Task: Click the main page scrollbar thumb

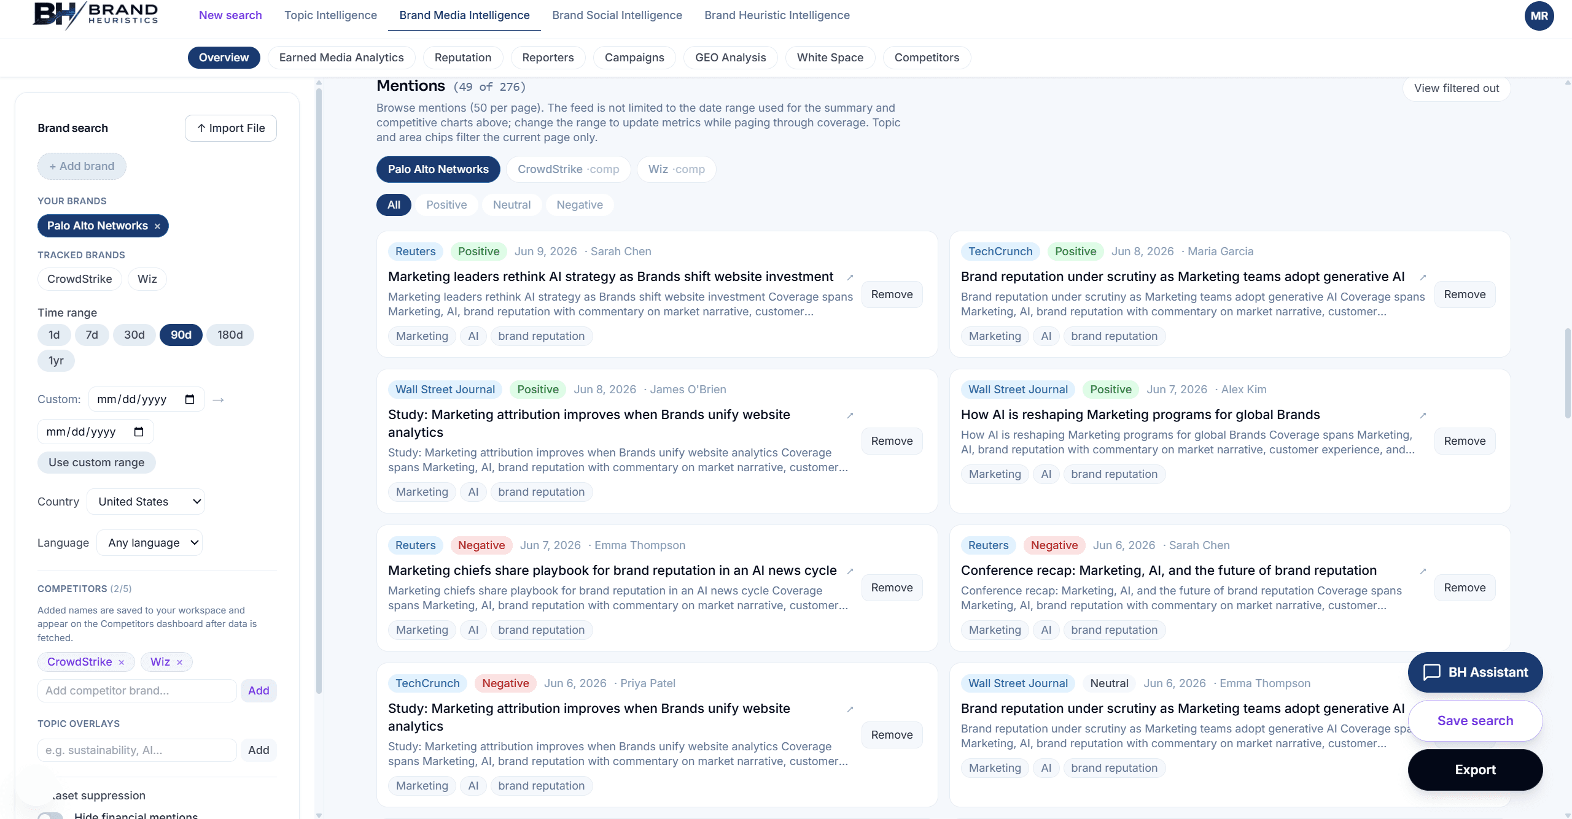Action: click(1568, 374)
